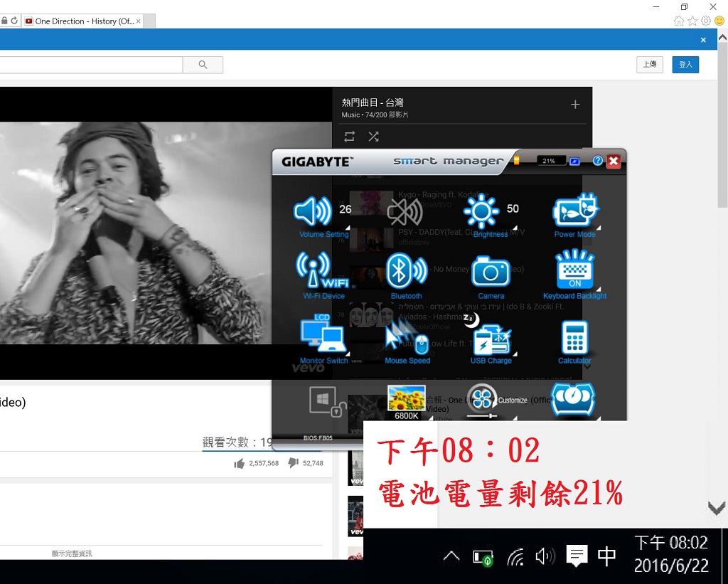Click the 21% battery indicator in Smart Manager

551,161
